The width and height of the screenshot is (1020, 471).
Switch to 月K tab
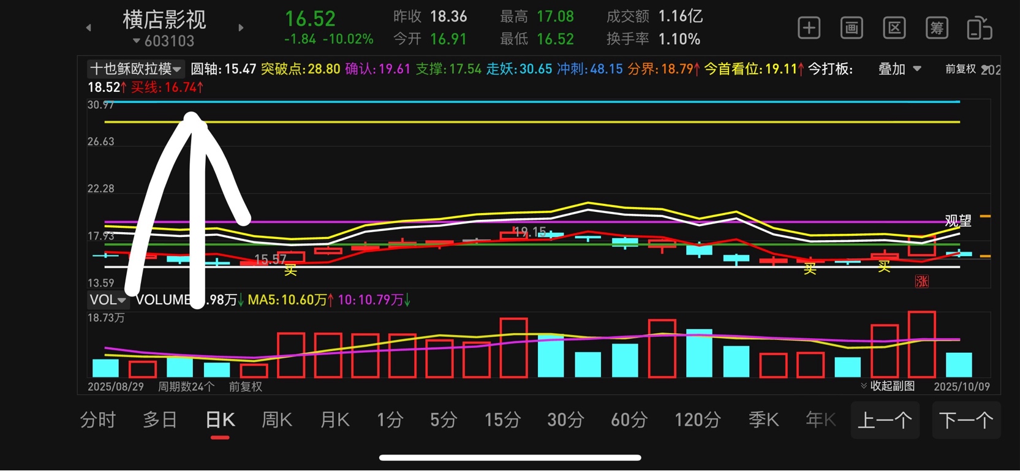(334, 420)
